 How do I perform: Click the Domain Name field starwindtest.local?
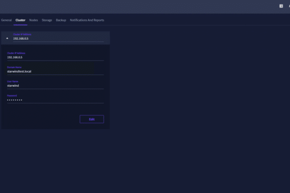56,70
